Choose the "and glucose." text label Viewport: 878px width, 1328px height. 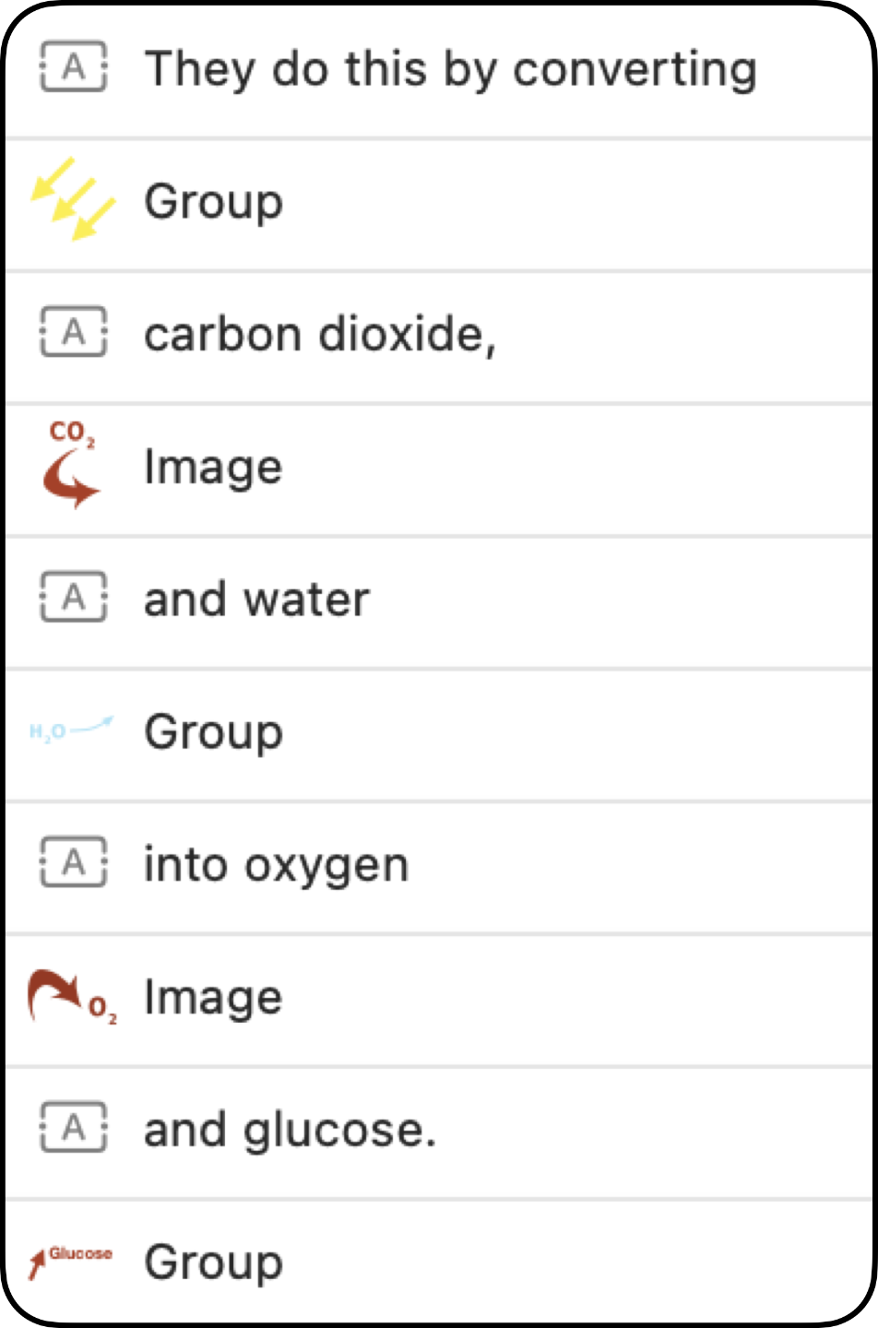(290, 1131)
